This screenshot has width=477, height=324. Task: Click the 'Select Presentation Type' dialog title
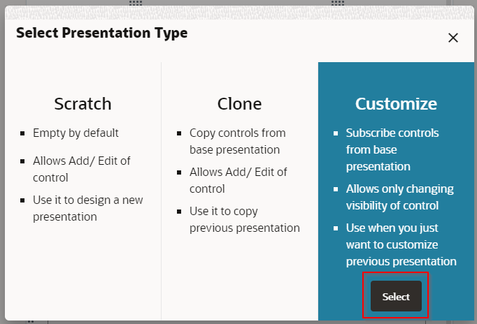[101, 33]
